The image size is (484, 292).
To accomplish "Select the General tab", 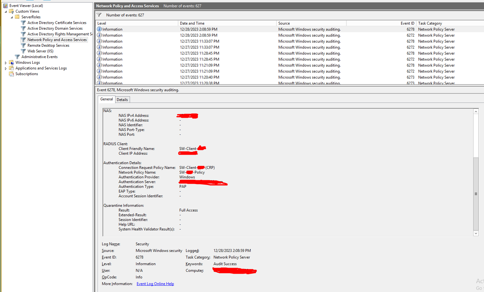I will (x=106, y=99).
